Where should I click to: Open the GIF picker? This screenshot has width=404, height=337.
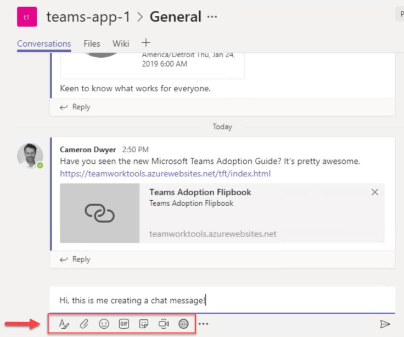coord(124,324)
